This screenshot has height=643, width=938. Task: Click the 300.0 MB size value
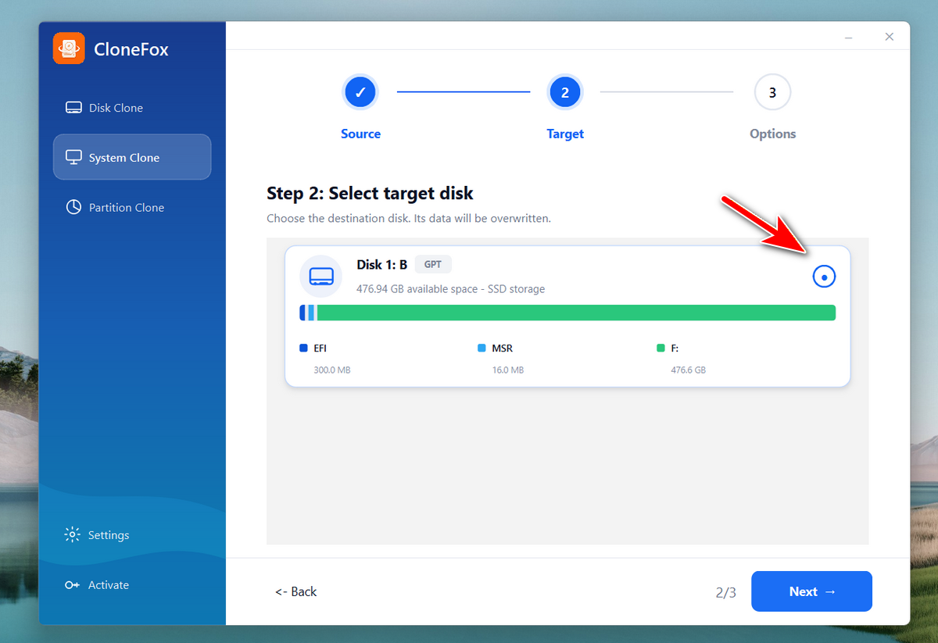pyautogui.click(x=331, y=370)
